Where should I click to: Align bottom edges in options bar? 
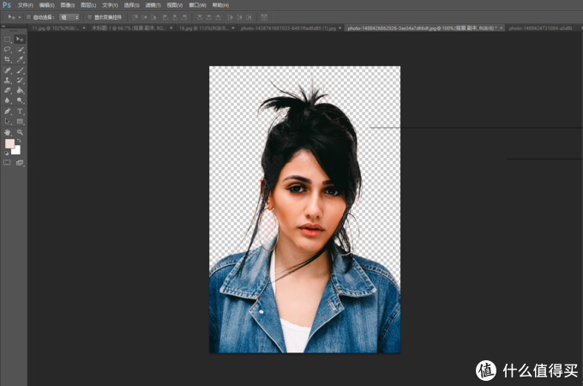[x=153, y=17]
